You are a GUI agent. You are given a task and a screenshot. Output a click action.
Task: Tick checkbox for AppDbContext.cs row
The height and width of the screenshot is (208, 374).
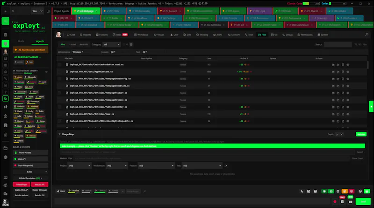tap(59, 72)
